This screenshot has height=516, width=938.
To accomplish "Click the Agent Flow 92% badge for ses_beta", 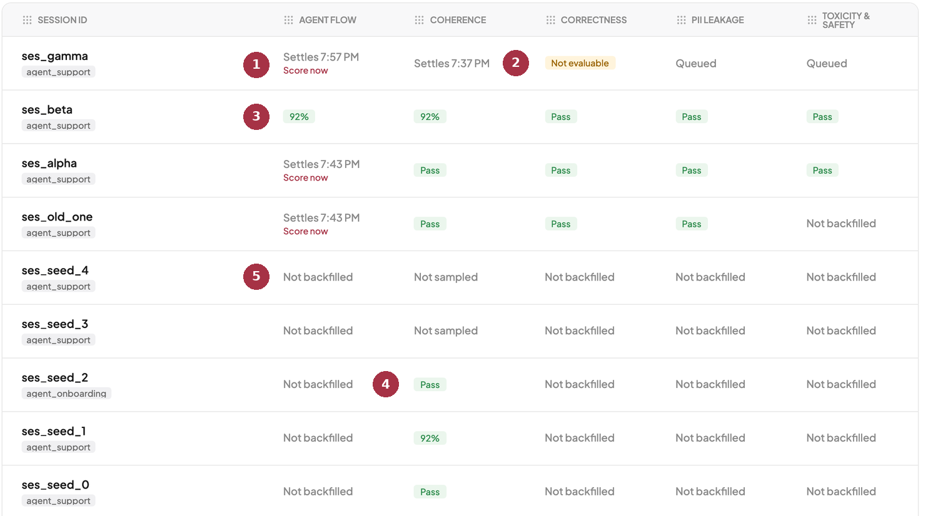I will pos(299,117).
